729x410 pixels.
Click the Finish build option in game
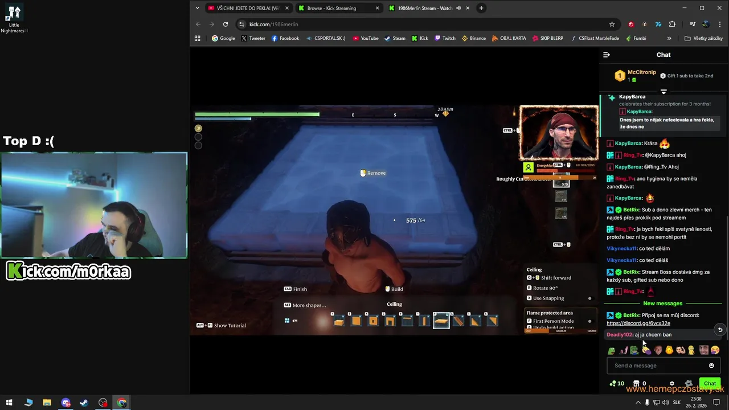click(296, 289)
